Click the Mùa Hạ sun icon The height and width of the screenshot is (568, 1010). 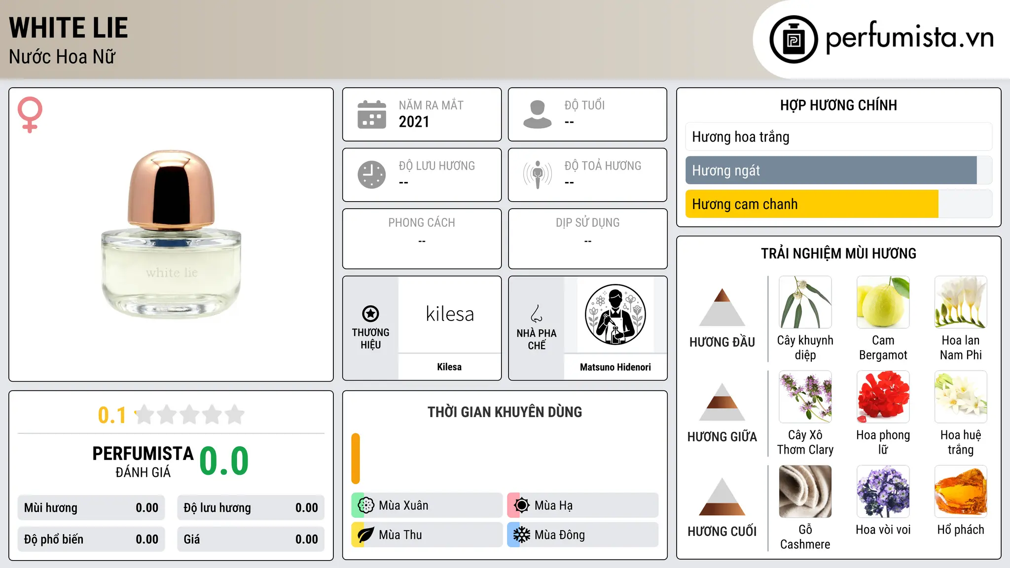[522, 505]
